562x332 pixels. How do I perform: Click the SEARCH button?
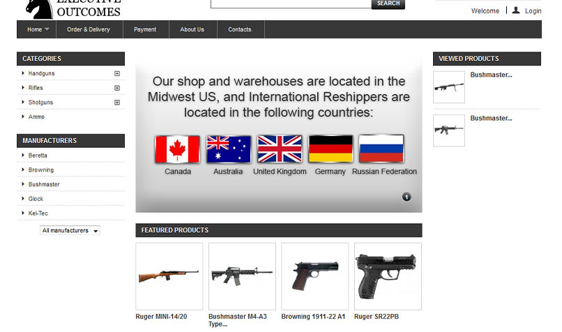click(x=388, y=3)
